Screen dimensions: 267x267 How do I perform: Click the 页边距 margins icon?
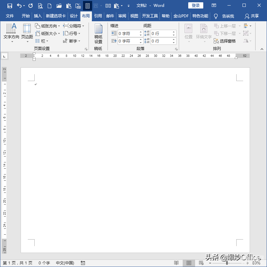point(27,33)
